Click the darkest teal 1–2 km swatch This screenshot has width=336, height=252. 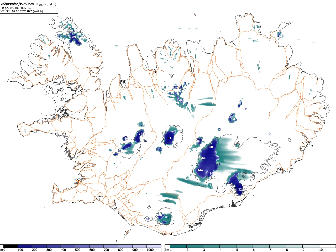click(178, 246)
